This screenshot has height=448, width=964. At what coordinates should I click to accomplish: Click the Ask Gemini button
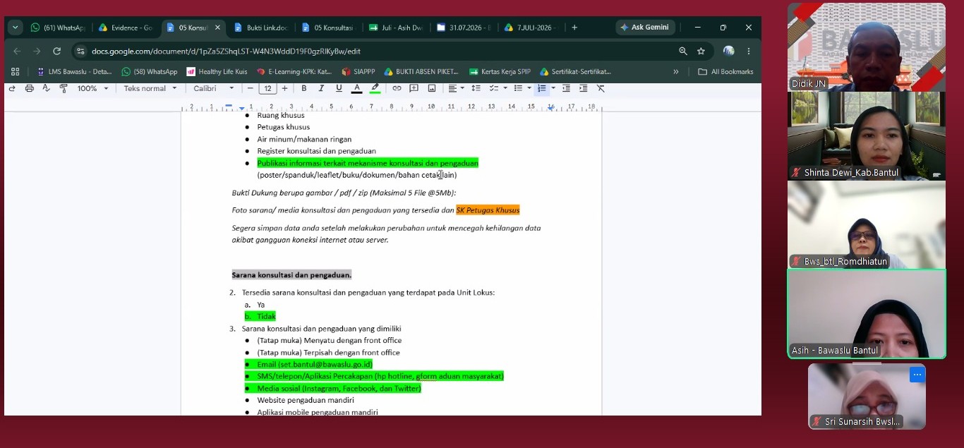tap(645, 28)
